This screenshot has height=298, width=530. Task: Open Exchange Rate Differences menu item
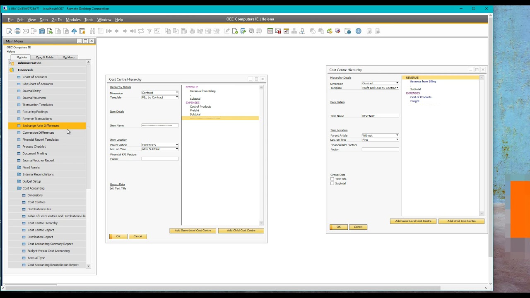coord(41,125)
